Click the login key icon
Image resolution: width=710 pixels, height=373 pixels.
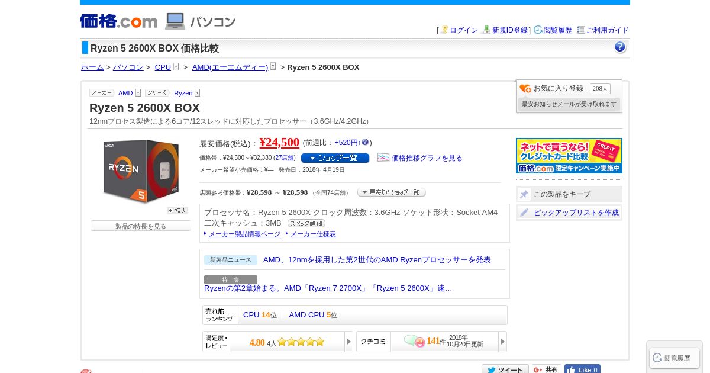[x=444, y=30]
